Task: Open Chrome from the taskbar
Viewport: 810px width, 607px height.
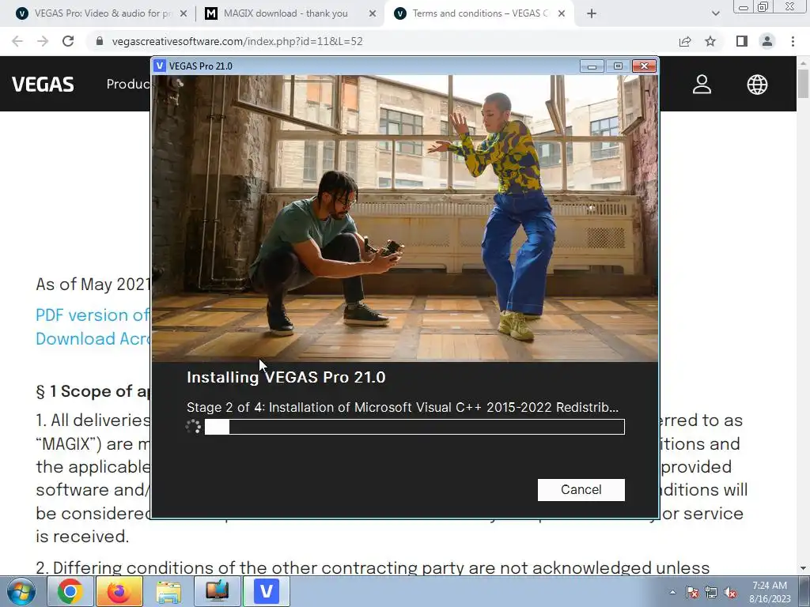Action: click(70, 591)
